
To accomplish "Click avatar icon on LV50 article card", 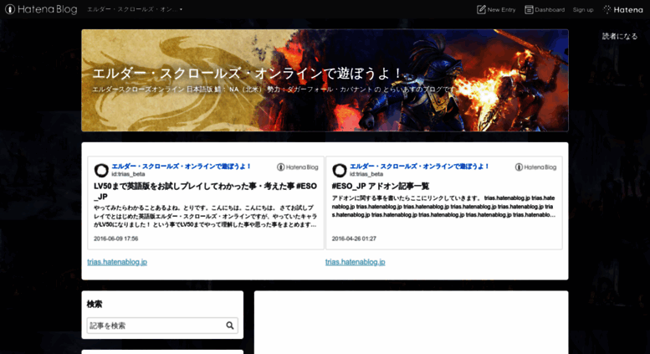I will [101, 170].
